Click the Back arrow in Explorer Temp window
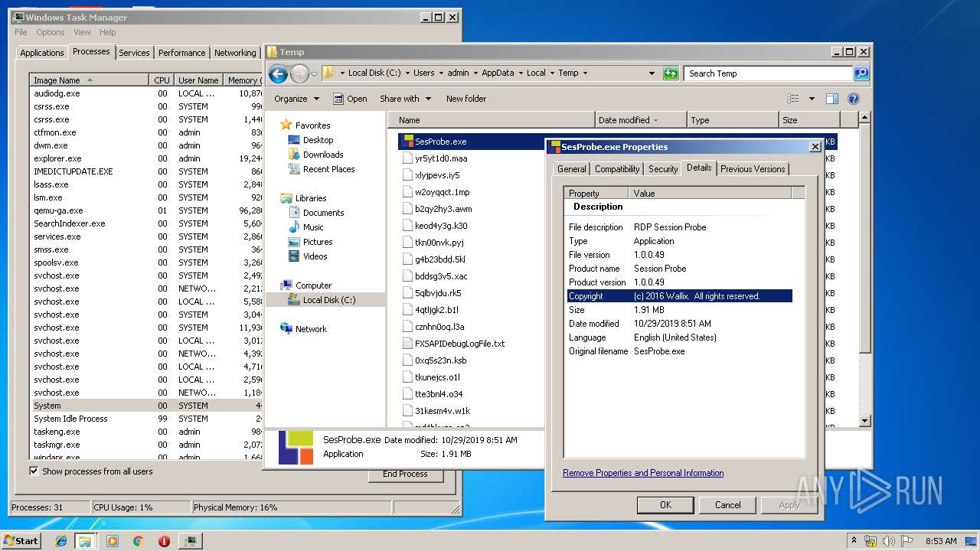The width and height of the screenshot is (980, 551). pyautogui.click(x=278, y=73)
